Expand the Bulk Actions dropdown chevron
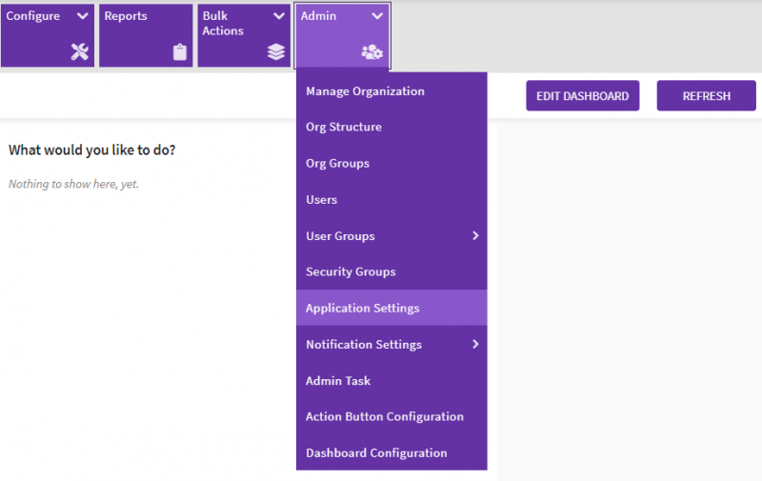Image resolution: width=762 pixels, height=481 pixels. [x=279, y=16]
